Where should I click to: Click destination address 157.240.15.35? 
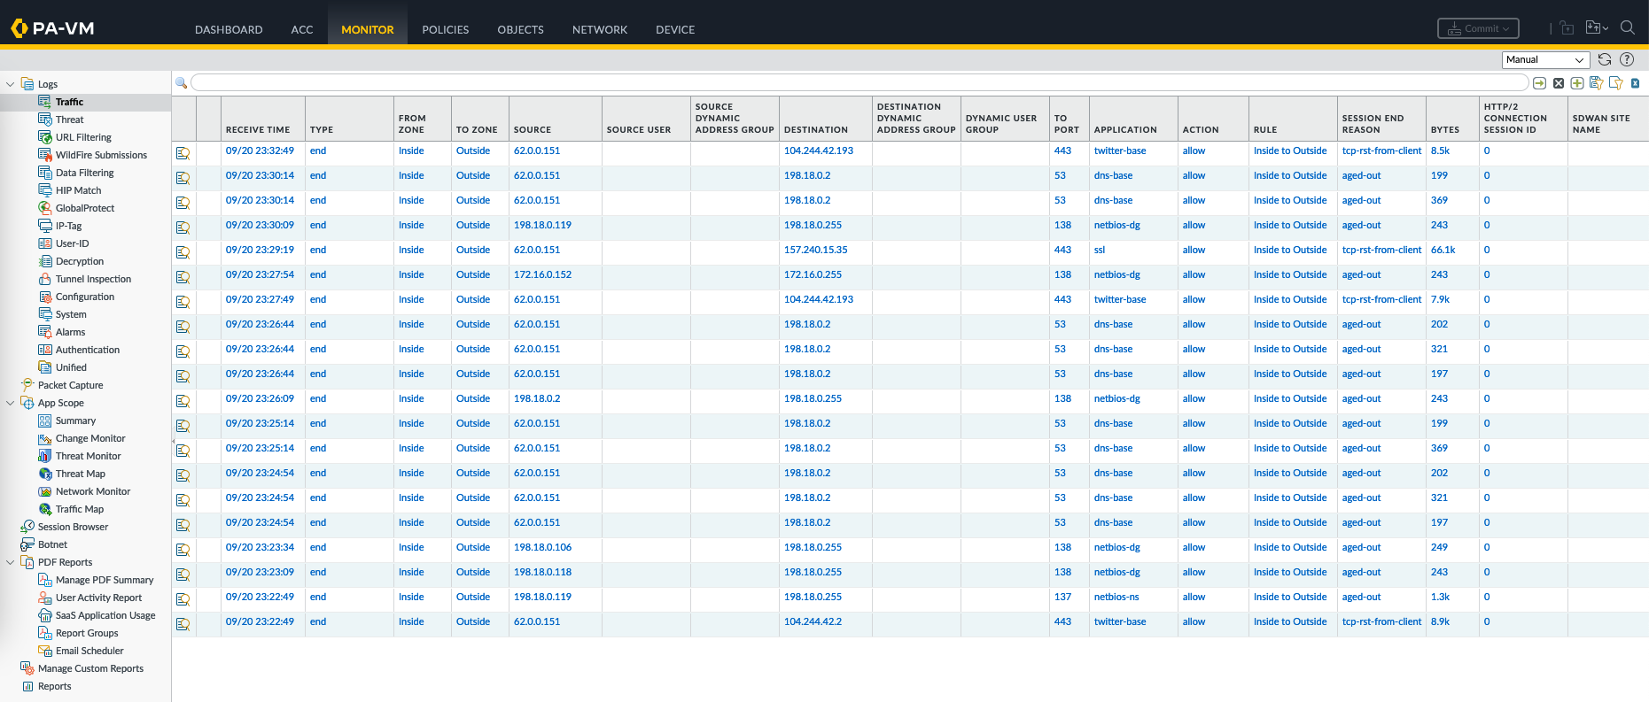815,250
